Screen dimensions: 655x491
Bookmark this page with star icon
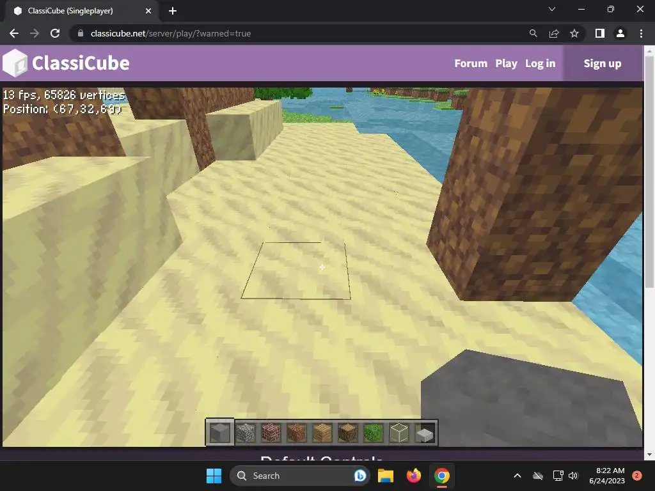pos(574,33)
